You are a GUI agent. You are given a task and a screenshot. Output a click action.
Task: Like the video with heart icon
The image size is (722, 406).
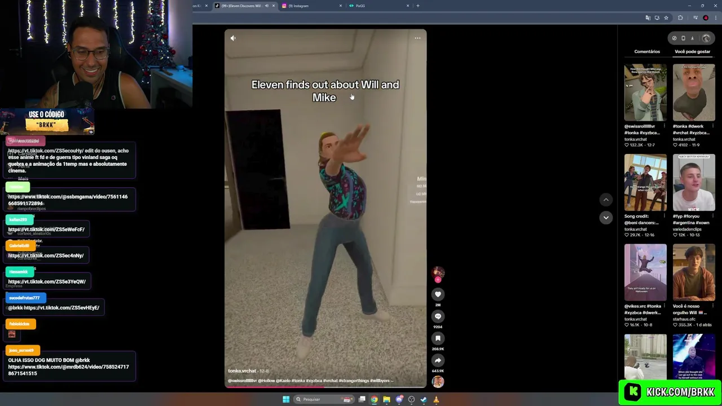point(438,294)
